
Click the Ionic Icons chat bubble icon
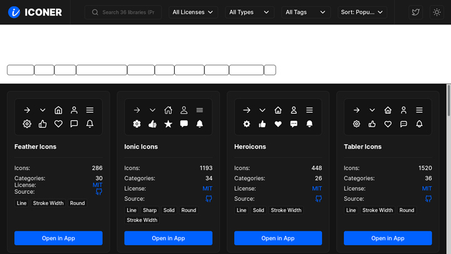point(184,124)
